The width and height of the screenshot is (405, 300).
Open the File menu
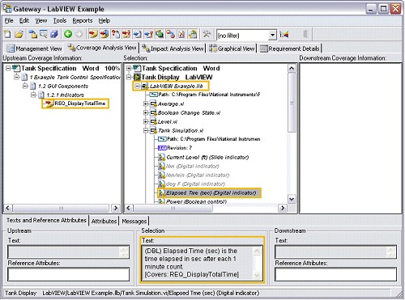[x=9, y=21]
